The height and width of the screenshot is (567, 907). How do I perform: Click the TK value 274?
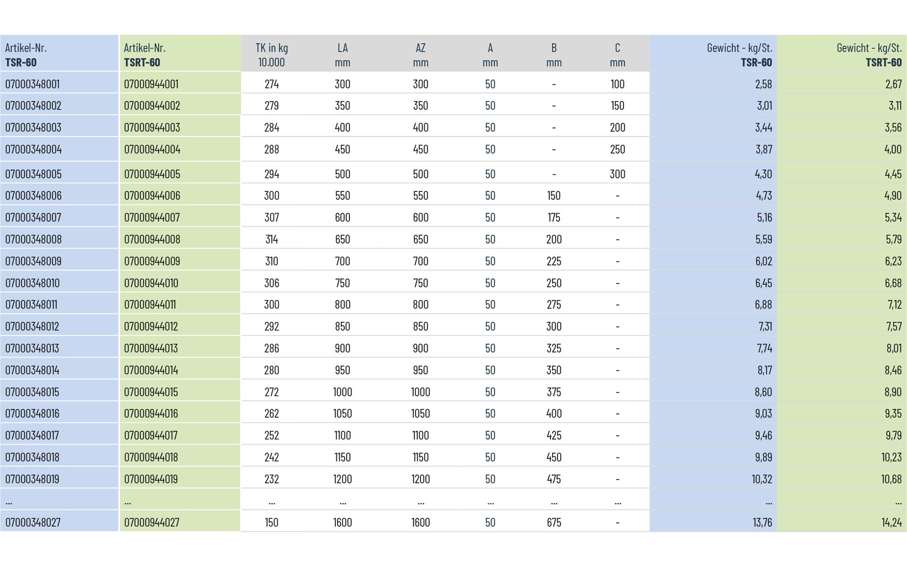272,84
